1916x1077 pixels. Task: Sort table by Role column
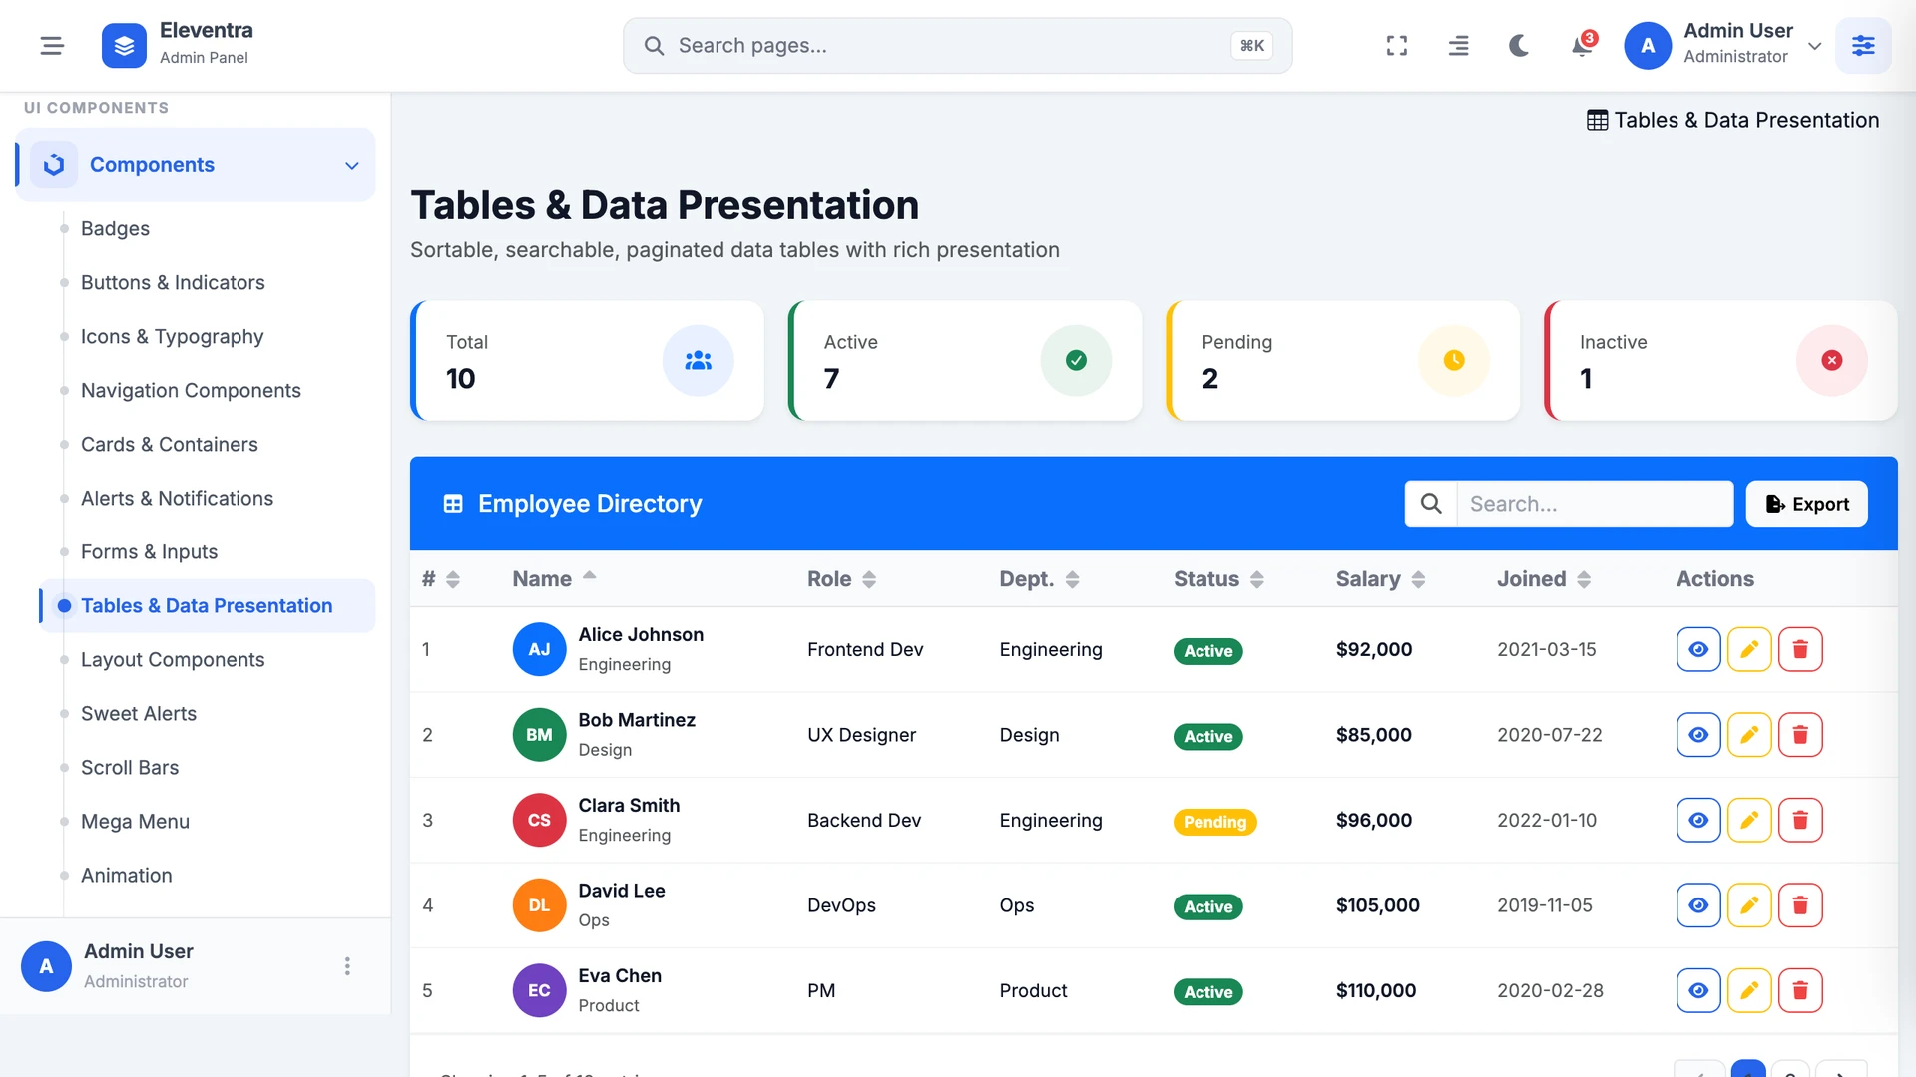pos(841,579)
